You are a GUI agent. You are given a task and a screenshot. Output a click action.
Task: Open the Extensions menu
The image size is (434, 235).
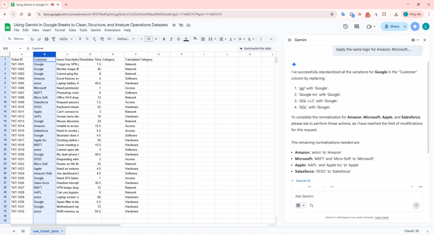click(112, 30)
